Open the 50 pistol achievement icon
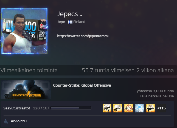This screenshot has height=128, width=177. (151, 108)
